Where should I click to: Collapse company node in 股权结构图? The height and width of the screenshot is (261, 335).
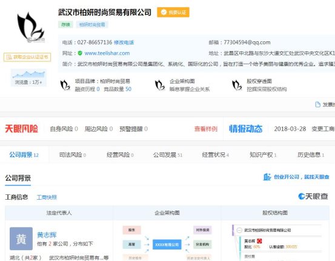[x=239, y=230]
